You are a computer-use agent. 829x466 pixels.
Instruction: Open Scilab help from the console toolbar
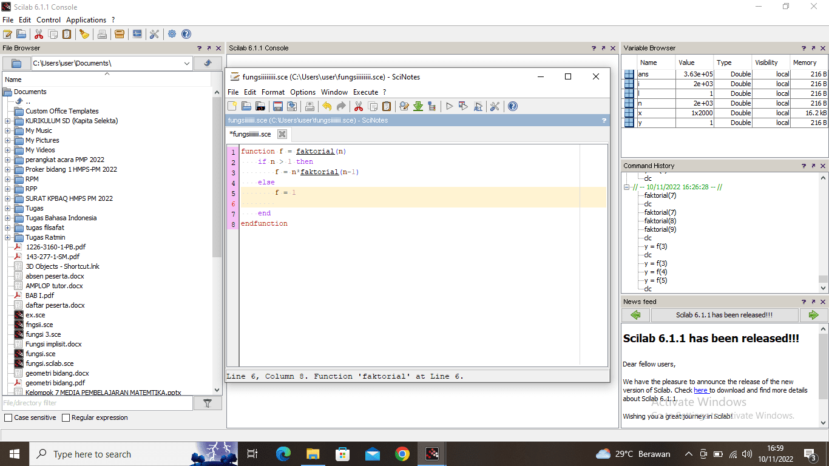pos(186,34)
